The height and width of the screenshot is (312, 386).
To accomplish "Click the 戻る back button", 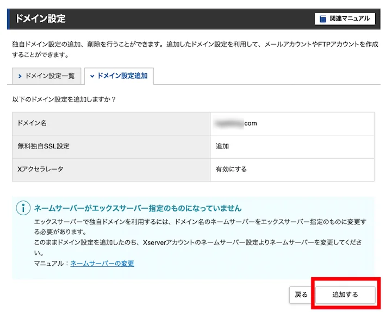I will coord(301,295).
